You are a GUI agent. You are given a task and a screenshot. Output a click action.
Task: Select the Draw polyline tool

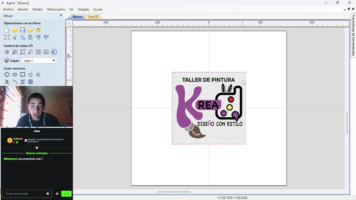(x=7, y=82)
